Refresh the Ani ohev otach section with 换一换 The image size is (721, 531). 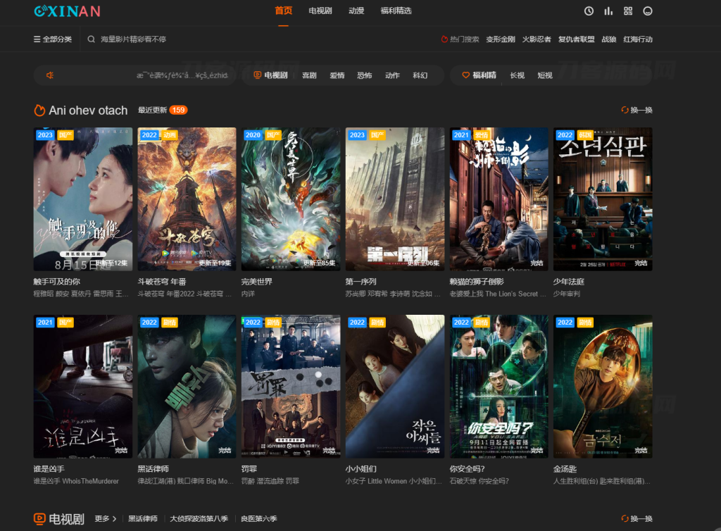637,110
